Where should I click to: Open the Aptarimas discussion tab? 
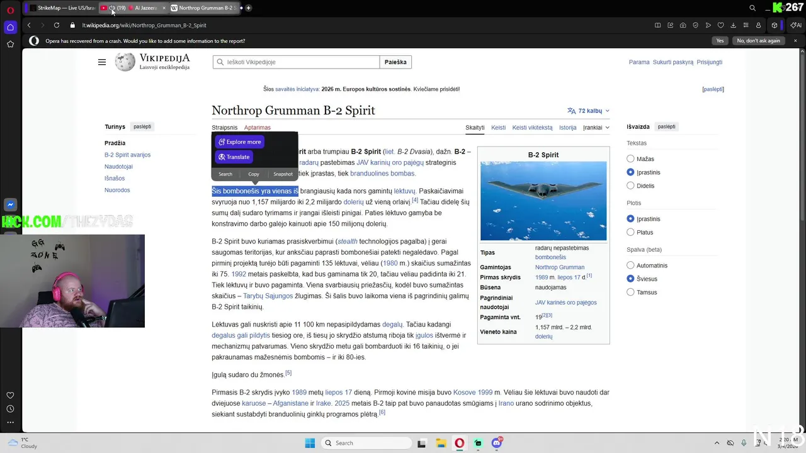point(258,128)
